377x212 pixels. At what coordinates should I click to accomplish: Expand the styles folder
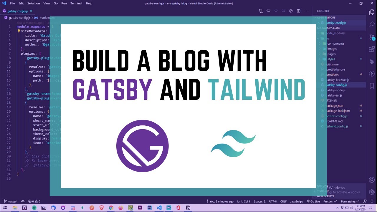pos(331,59)
